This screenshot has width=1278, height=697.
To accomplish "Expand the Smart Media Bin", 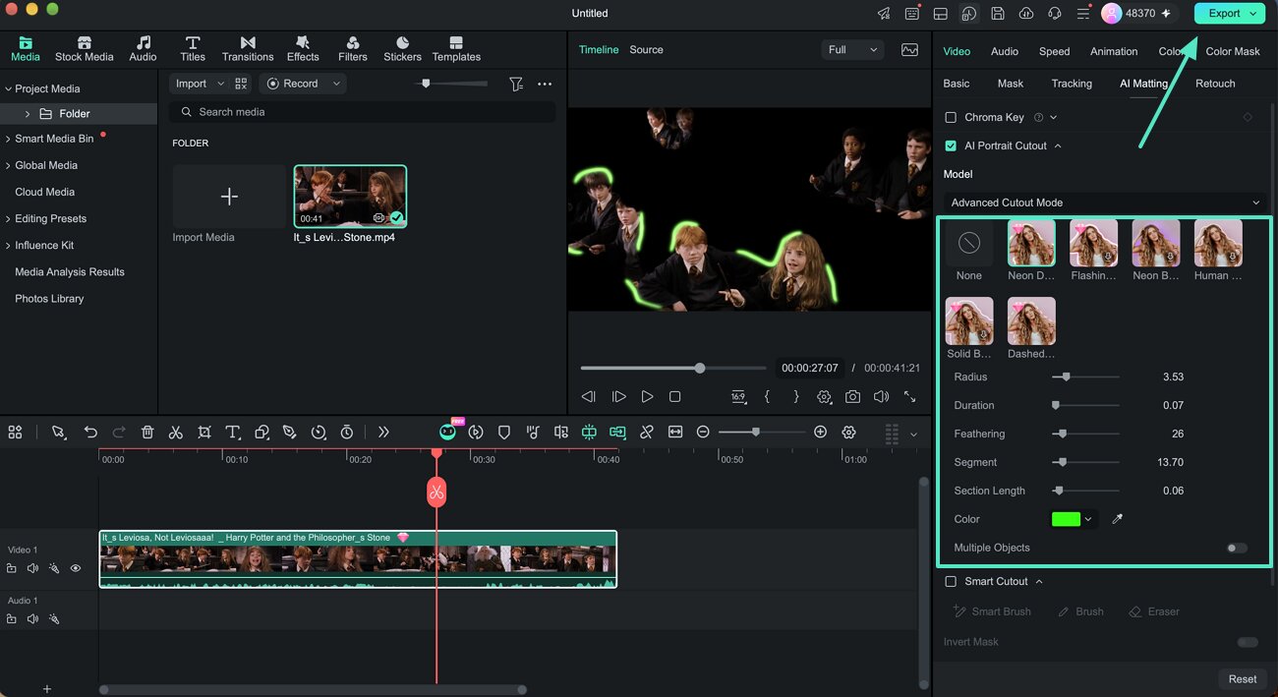I will (x=8, y=139).
